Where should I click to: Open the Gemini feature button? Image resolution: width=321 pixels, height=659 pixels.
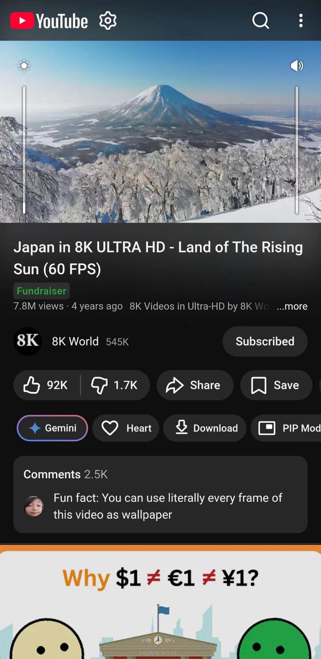(52, 428)
